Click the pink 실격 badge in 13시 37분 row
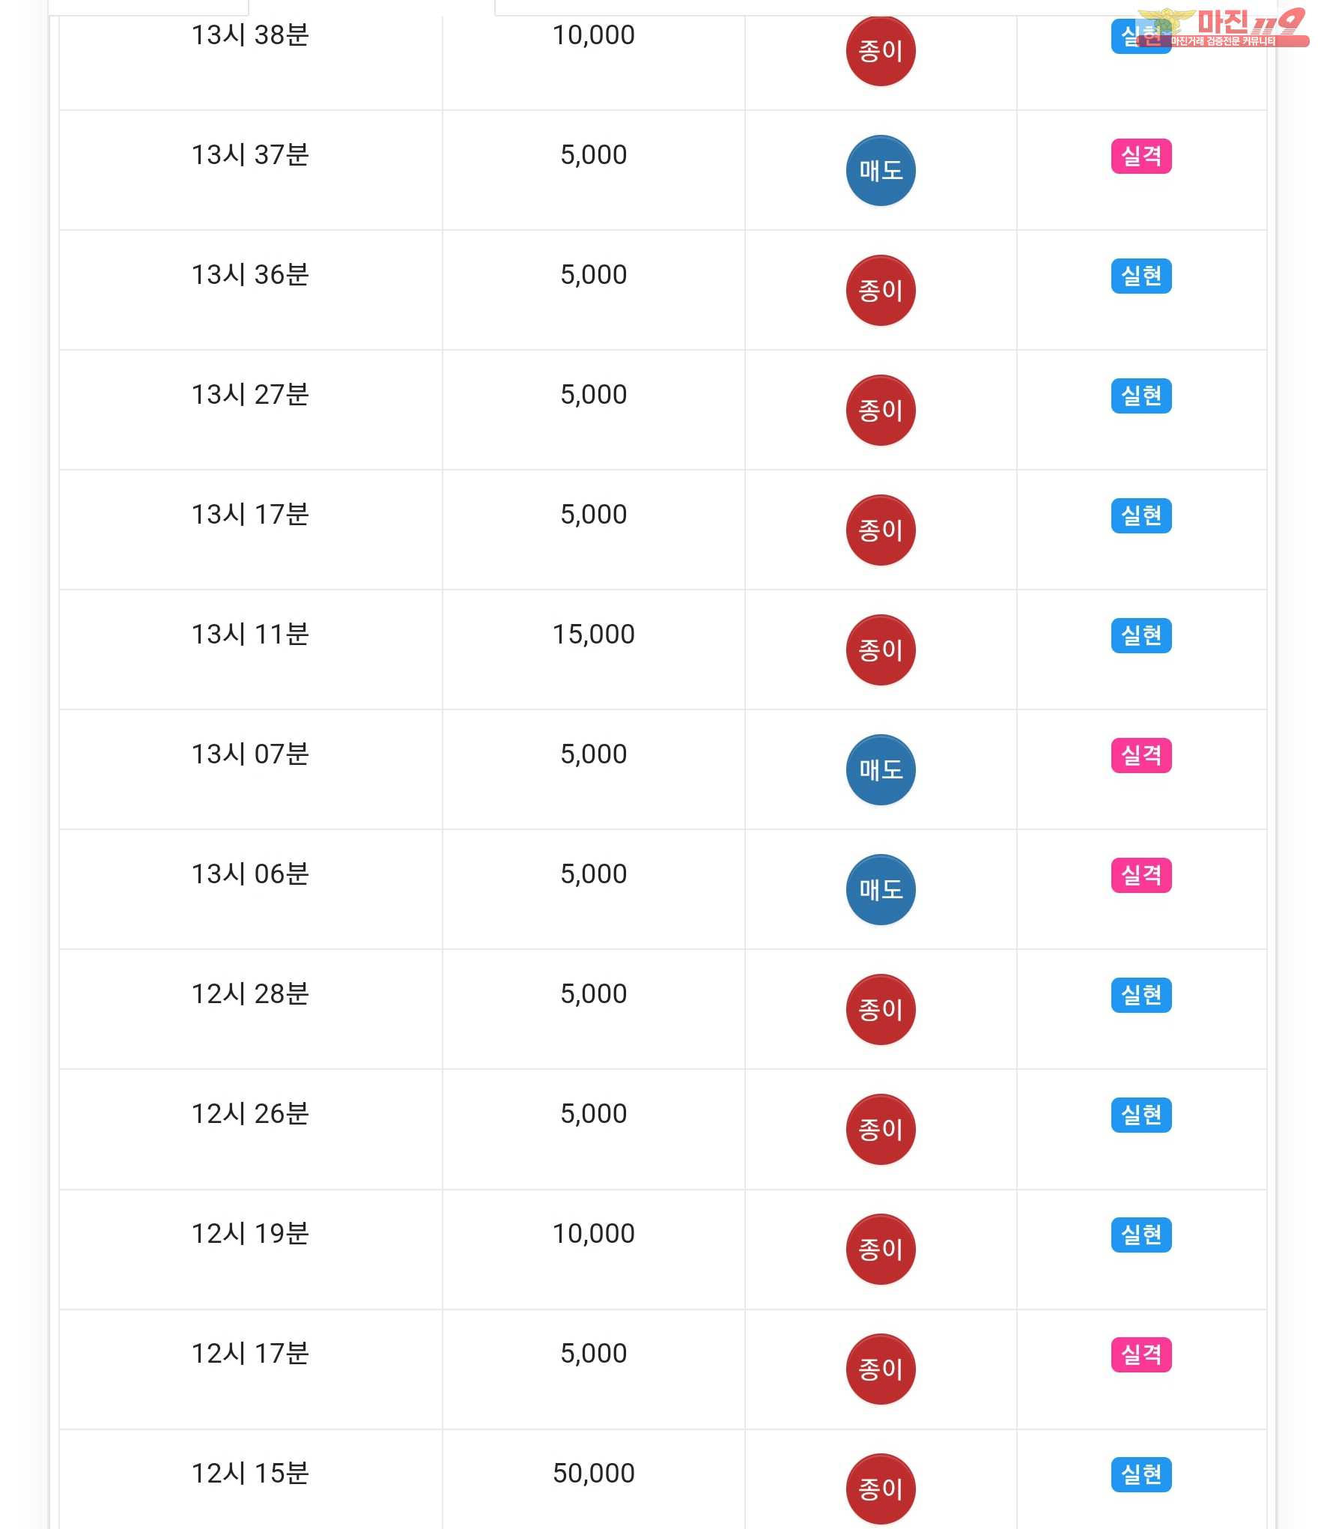Image resolution: width=1318 pixels, height=1529 pixels. coord(1141,156)
